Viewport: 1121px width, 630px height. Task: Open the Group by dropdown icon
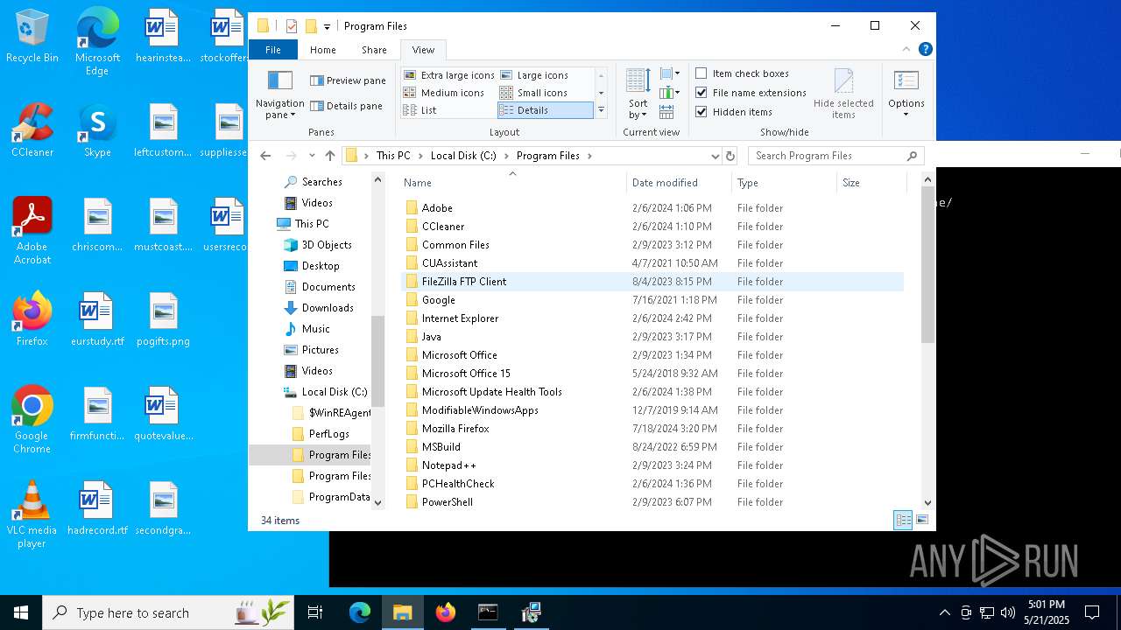click(670, 74)
